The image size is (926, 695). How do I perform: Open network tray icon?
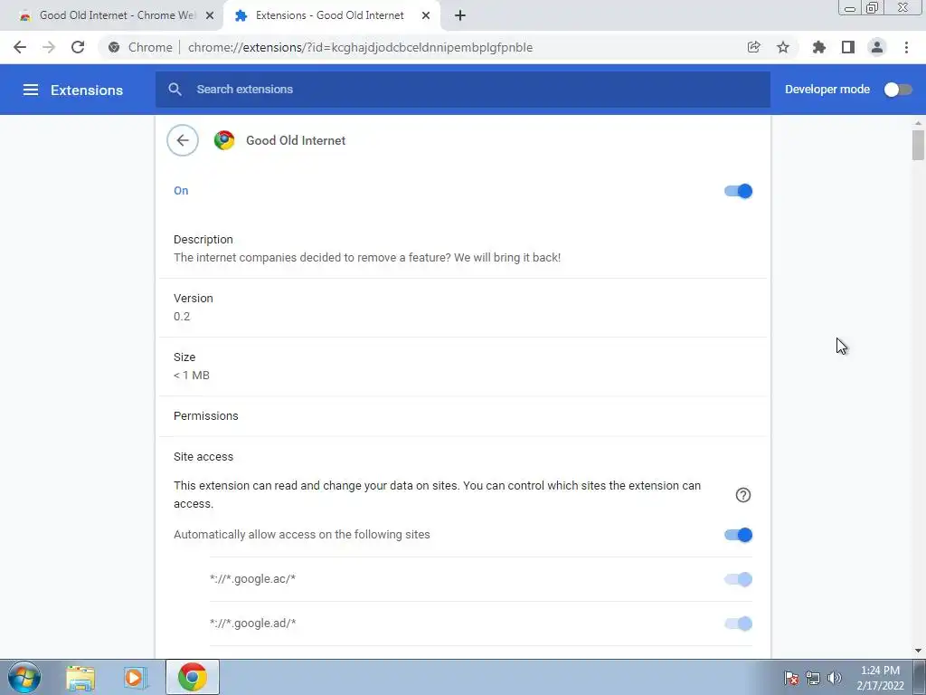(813, 678)
